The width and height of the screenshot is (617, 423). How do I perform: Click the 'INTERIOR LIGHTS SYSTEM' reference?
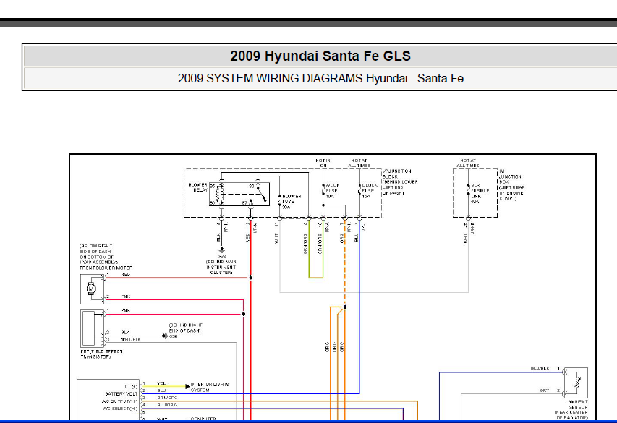pyautogui.click(x=210, y=387)
